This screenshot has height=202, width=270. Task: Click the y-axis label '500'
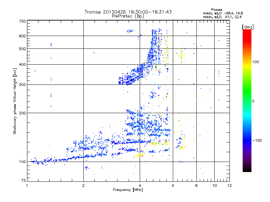click(x=22, y=49)
